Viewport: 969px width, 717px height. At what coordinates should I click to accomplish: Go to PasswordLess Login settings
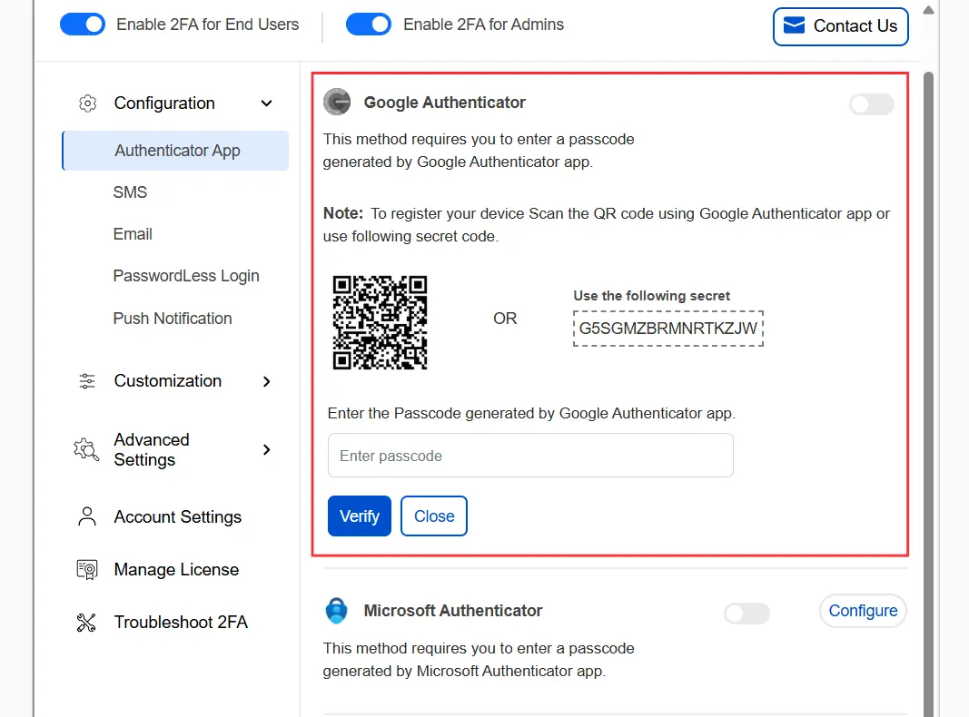coord(186,276)
